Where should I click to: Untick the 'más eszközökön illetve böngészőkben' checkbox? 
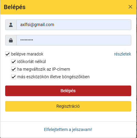[x=14, y=77]
